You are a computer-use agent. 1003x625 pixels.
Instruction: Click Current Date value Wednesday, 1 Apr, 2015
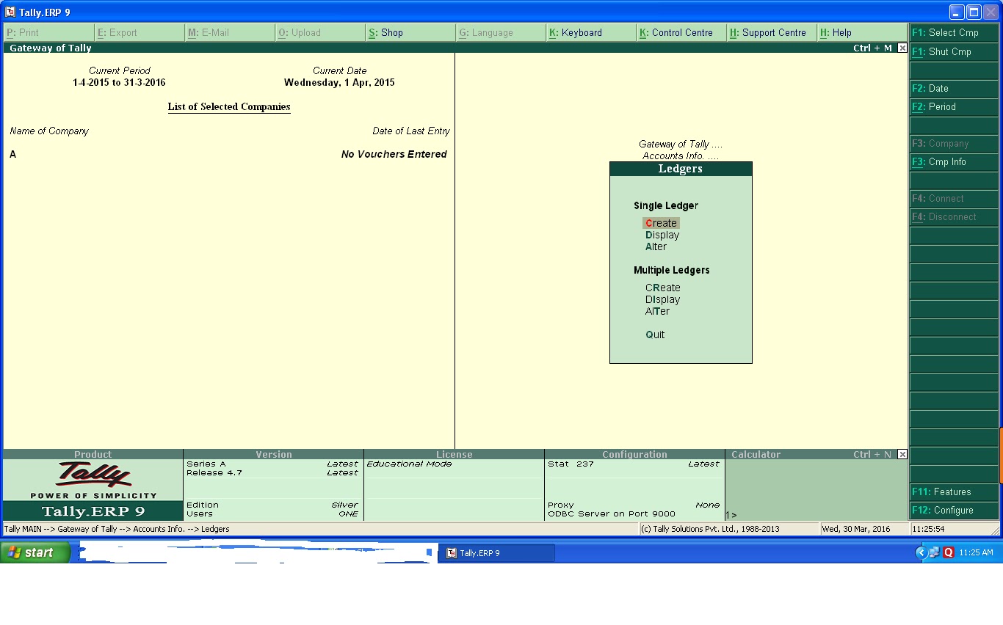pos(339,82)
